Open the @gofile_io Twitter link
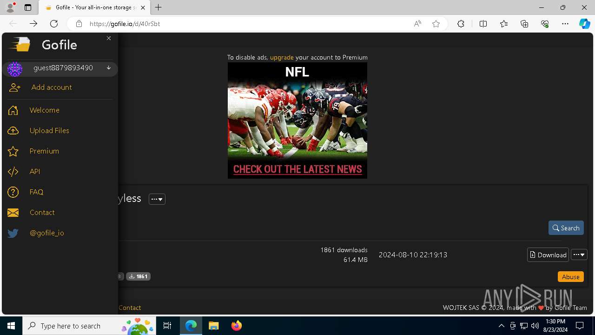595x335 pixels. 47,233
